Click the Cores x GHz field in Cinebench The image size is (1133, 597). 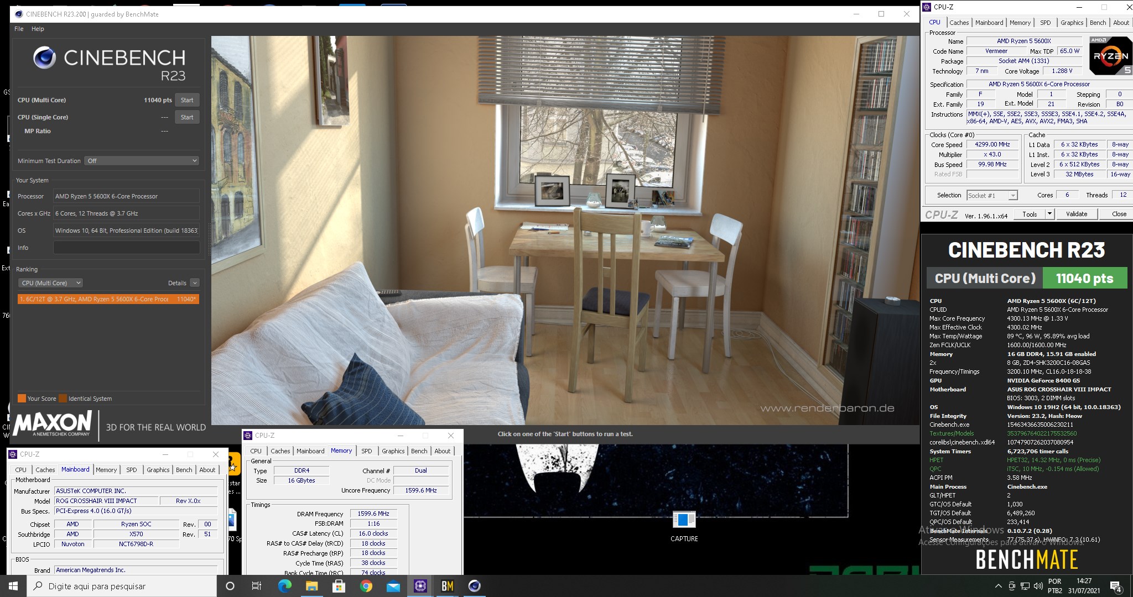point(126,213)
